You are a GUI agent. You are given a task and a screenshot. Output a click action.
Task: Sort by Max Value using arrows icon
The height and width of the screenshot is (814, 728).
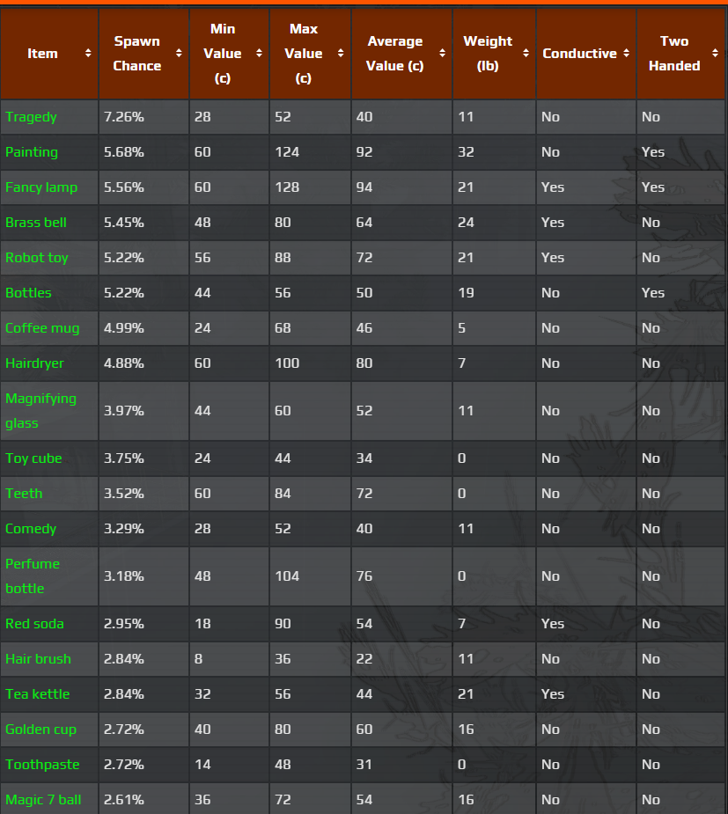point(341,54)
